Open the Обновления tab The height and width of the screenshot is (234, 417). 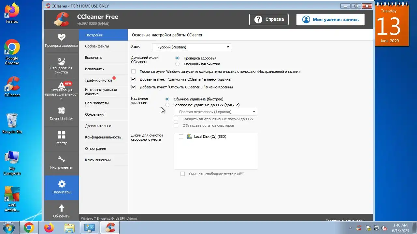103,114
